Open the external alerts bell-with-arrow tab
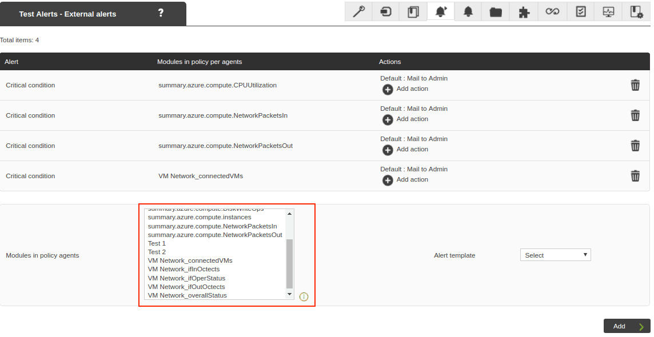Screen dimensions: 654x337 (441, 11)
